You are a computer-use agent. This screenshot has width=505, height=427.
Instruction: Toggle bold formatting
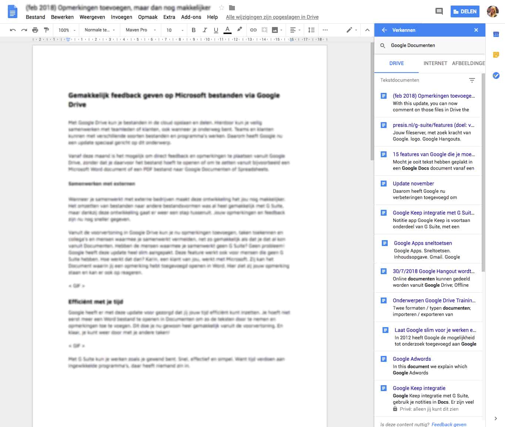193,30
